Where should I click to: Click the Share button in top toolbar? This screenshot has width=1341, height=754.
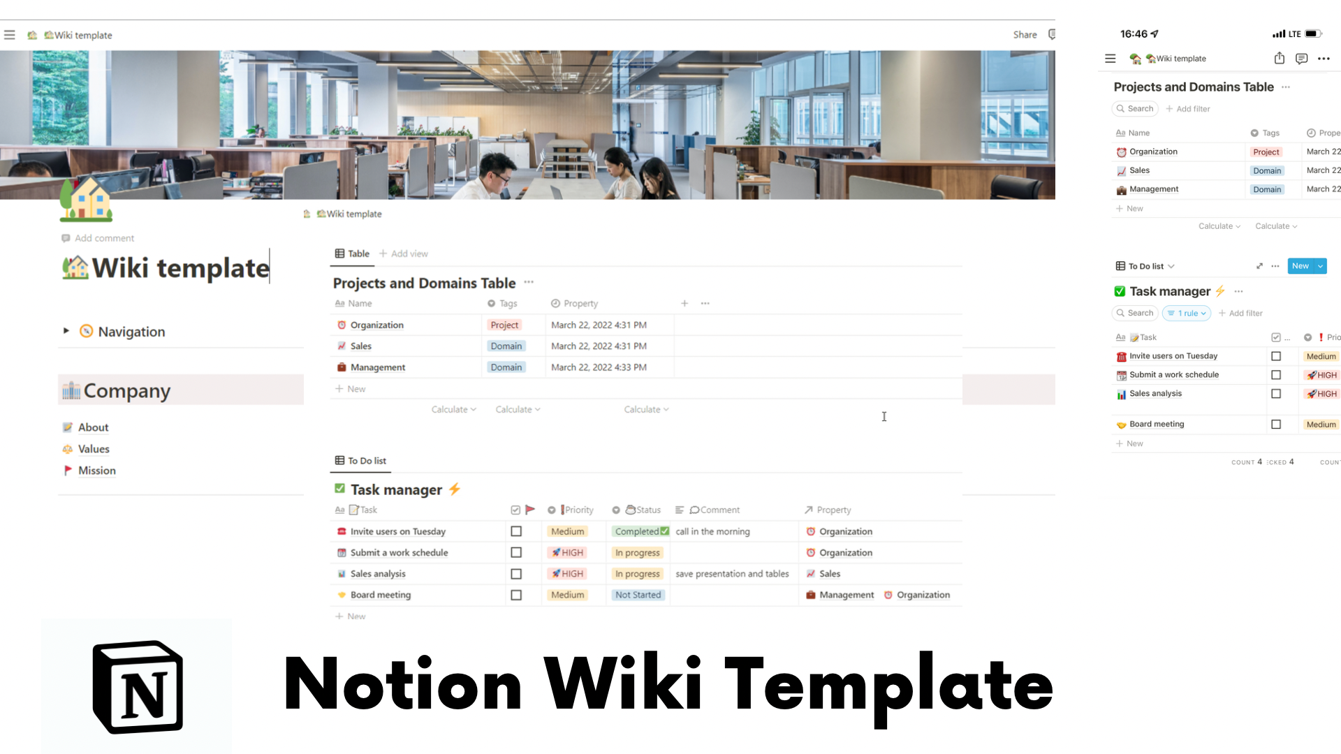click(x=1024, y=34)
